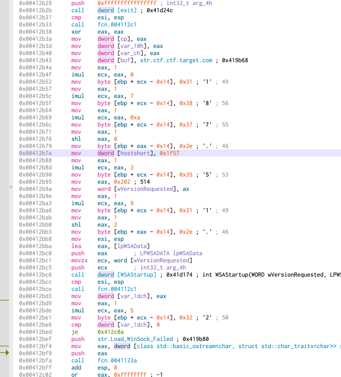Select the 0xa operand at 0x00412b69
This screenshot has width=341, height=377.
(135, 117)
